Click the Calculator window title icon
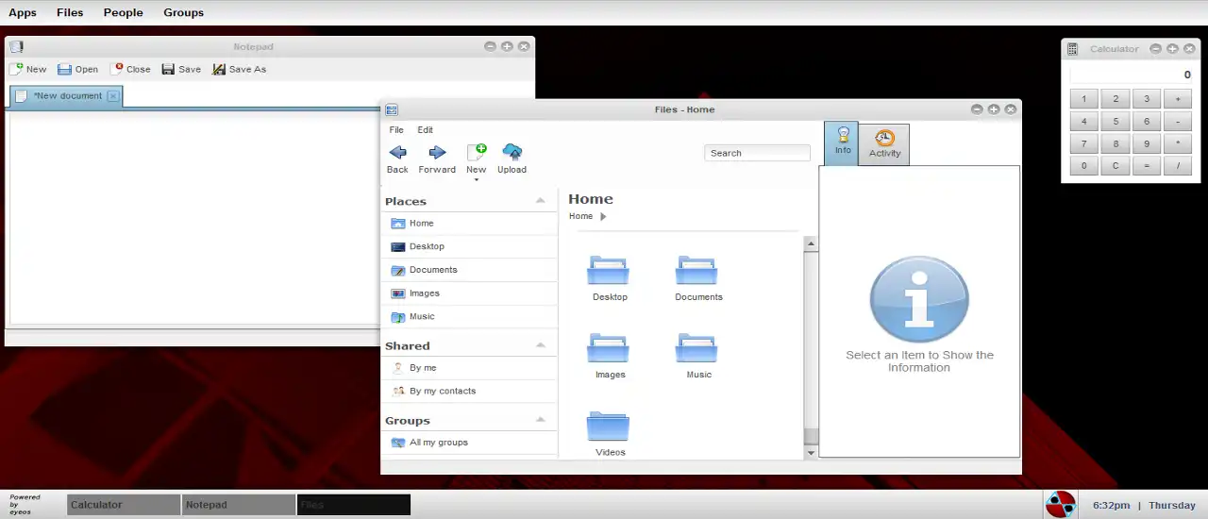The image size is (1208, 519). [x=1072, y=49]
